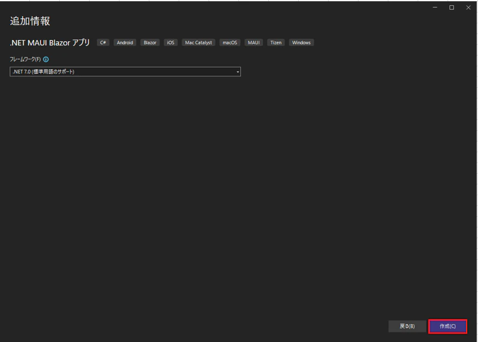Go back with the 戻る(B) button

pyautogui.click(x=407, y=326)
